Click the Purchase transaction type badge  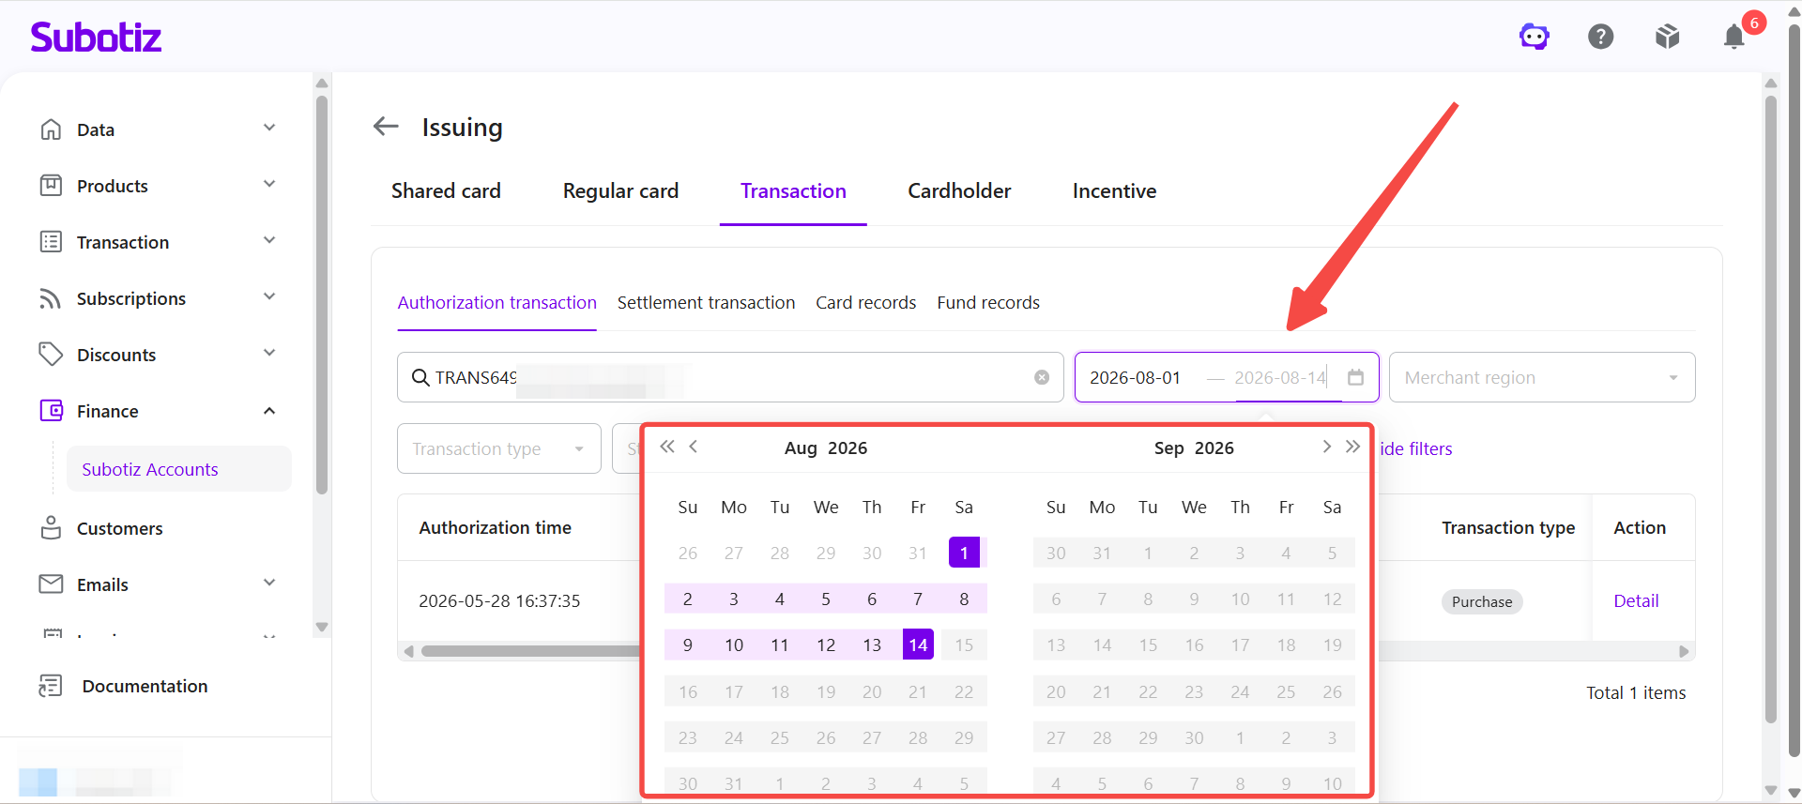(x=1482, y=601)
